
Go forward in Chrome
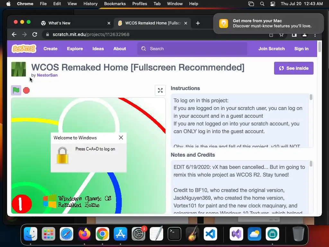pos(24,34)
